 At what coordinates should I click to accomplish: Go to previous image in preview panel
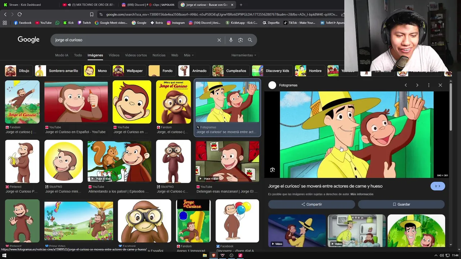tap(406, 85)
